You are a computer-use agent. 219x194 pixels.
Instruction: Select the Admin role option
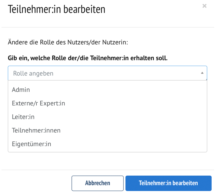pyautogui.click(x=21, y=90)
